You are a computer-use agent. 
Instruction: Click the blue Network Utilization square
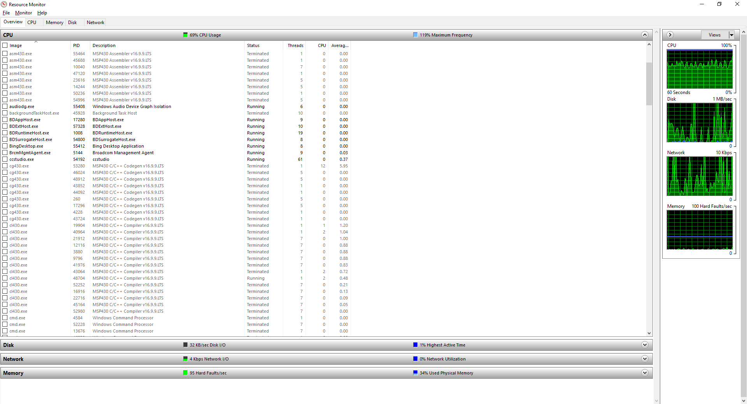point(416,359)
